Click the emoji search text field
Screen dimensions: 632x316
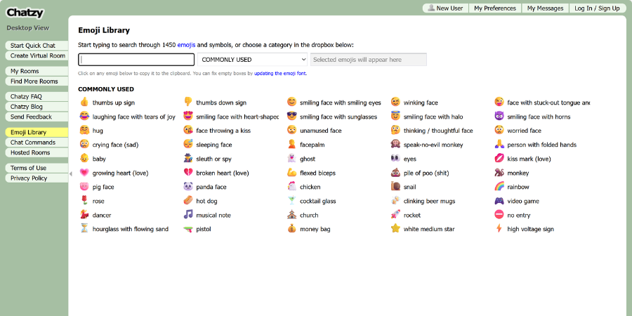coord(136,60)
